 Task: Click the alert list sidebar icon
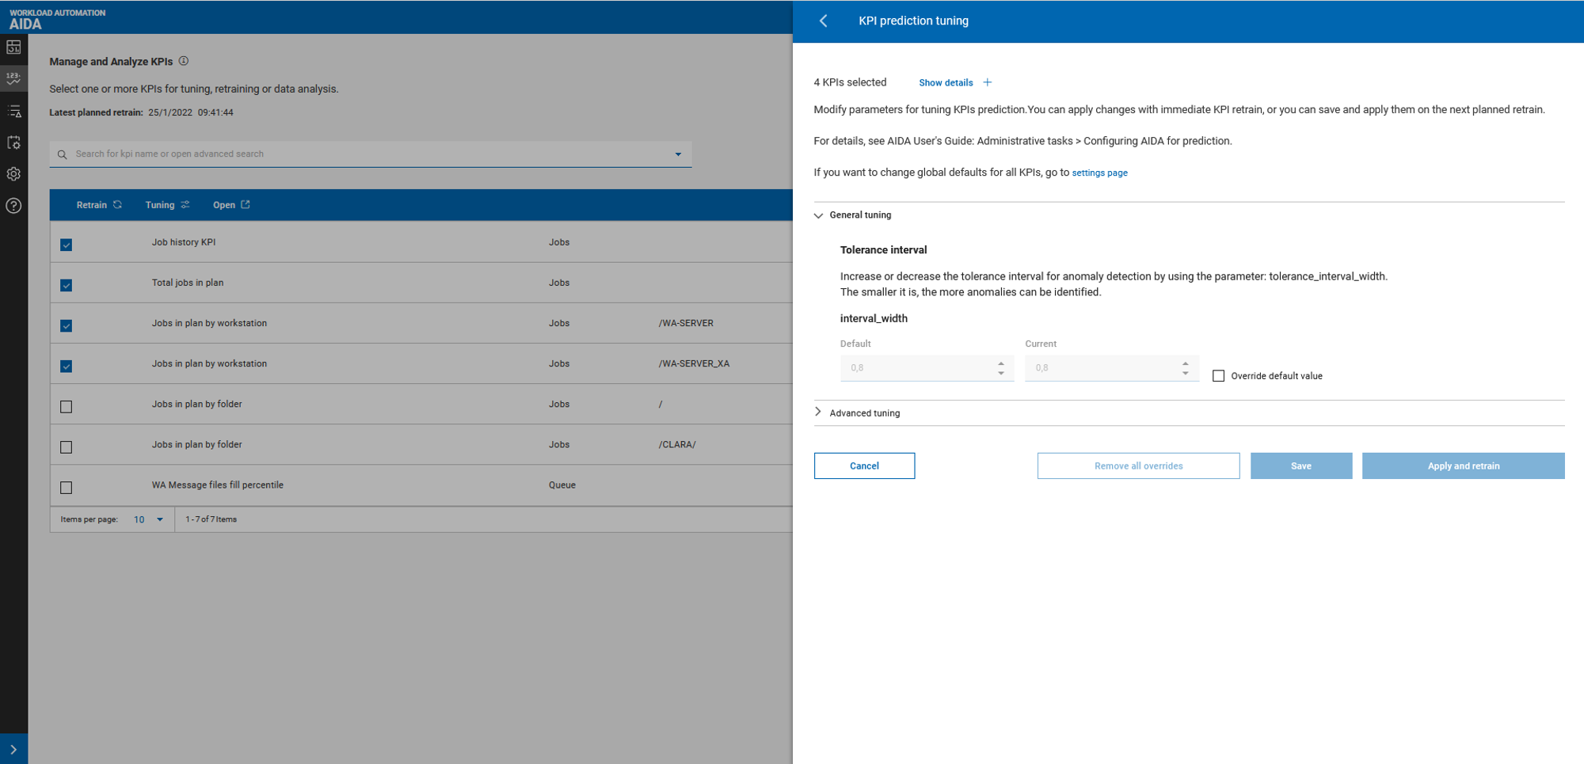[13, 111]
